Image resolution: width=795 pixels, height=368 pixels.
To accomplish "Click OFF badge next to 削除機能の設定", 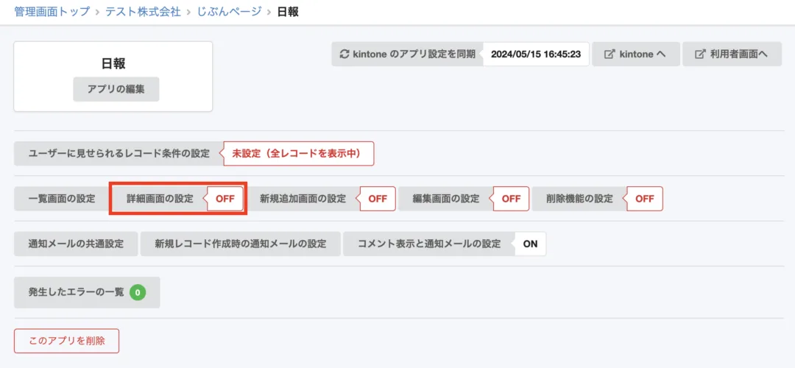I will 645,199.
